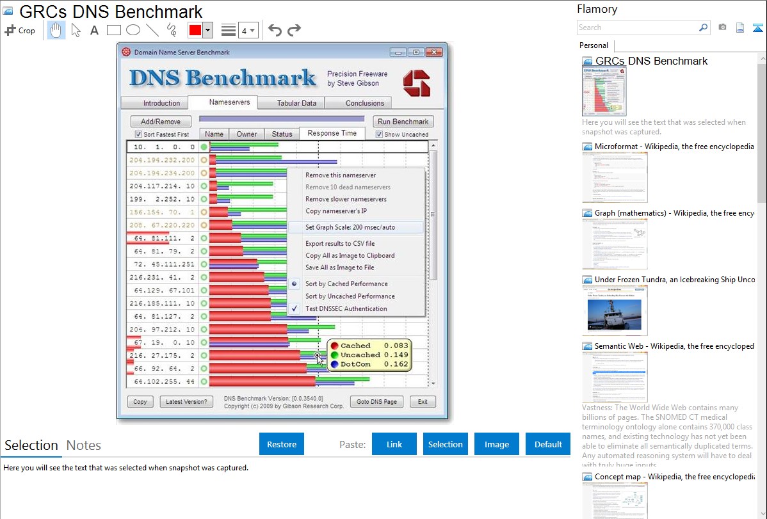767x519 pixels.
Task: Click the blue arrow icon right of Search
Action: coord(757,28)
